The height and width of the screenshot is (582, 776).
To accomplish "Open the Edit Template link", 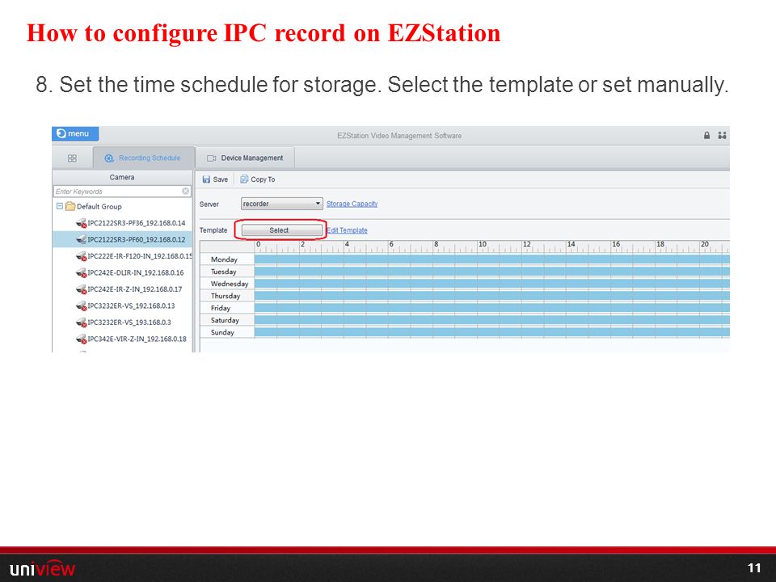I will 347,230.
